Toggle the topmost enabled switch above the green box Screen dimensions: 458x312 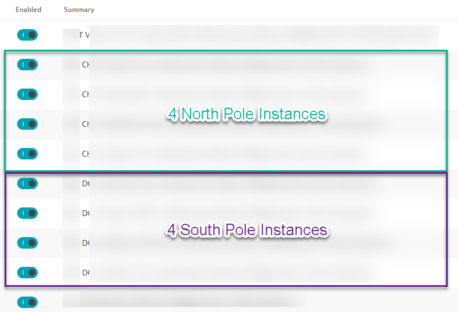click(x=27, y=35)
